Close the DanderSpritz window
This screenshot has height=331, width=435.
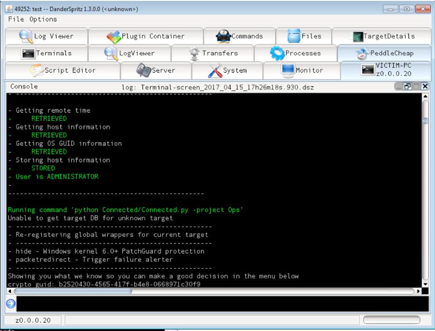click(423, 9)
